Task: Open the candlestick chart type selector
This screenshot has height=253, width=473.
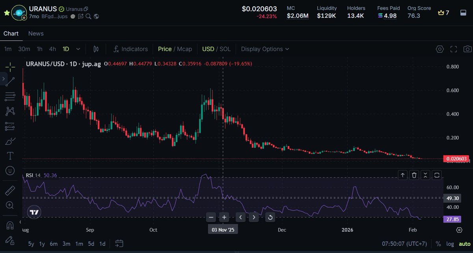Action: coord(96,49)
